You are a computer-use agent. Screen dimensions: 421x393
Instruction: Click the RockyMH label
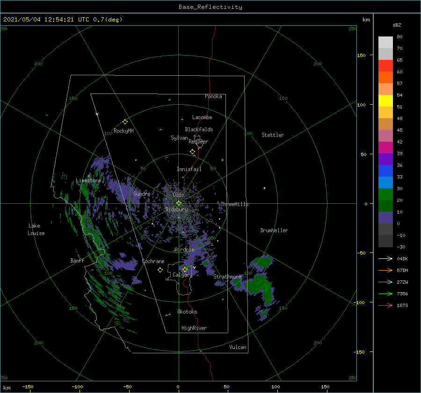point(123,131)
